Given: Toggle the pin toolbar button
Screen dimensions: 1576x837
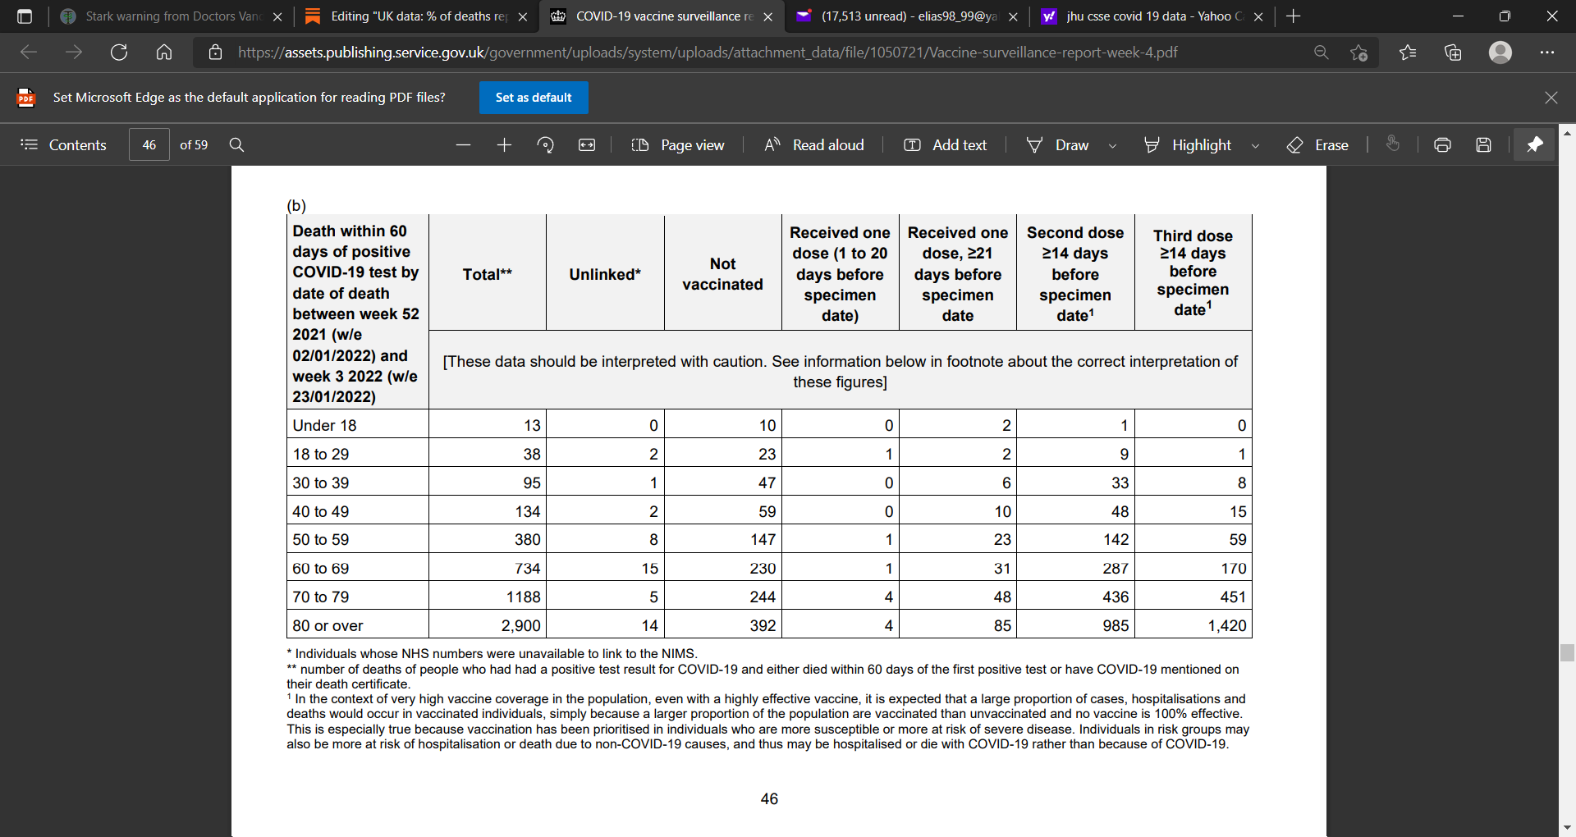Looking at the screenshot, I should (x=1534, y=145).
